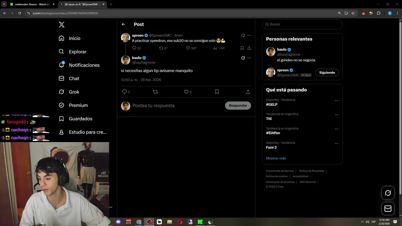The image size is (402, 226).
Task: Expand the 'Más opciones' footer menu
Action: pyautogui.click(x=309, y=182)
